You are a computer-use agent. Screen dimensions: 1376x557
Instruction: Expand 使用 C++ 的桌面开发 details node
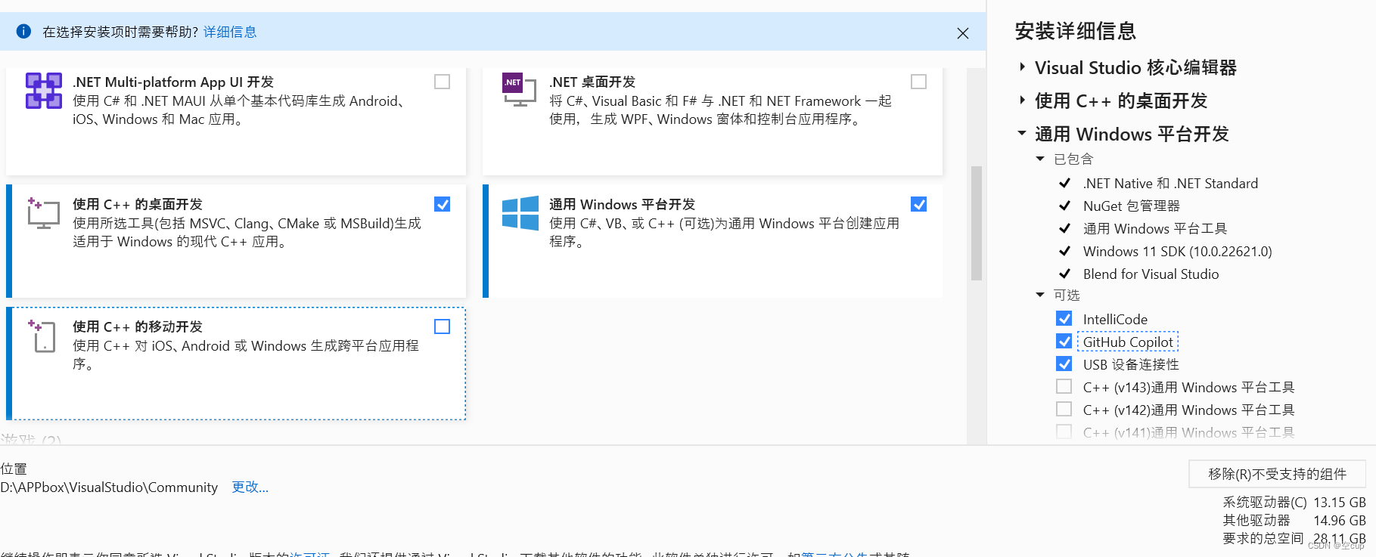point(1022,101)
